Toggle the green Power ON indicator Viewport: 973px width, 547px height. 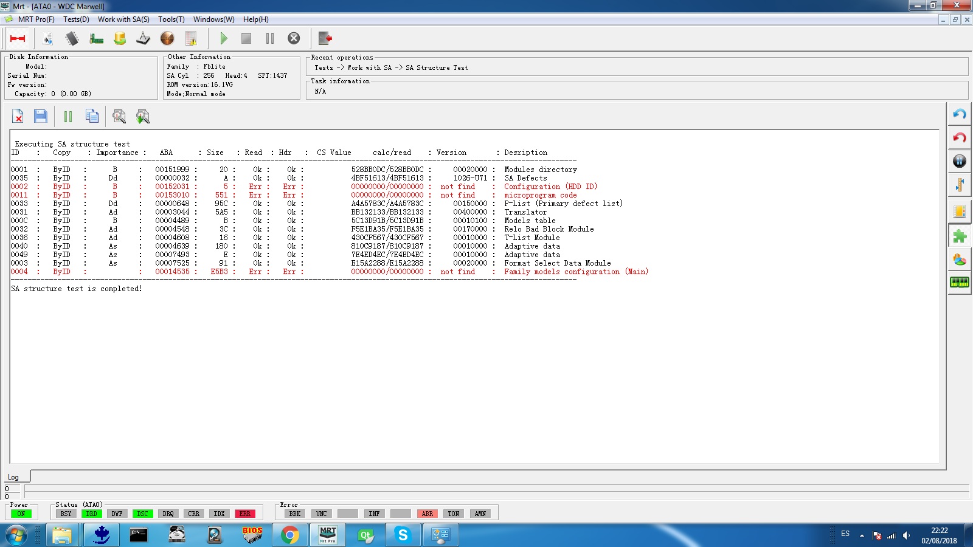(x=21, y=514)
